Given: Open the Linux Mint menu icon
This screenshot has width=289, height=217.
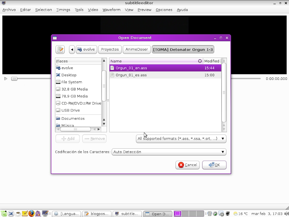Looking at the screenshot, I should tap(4, 213).
